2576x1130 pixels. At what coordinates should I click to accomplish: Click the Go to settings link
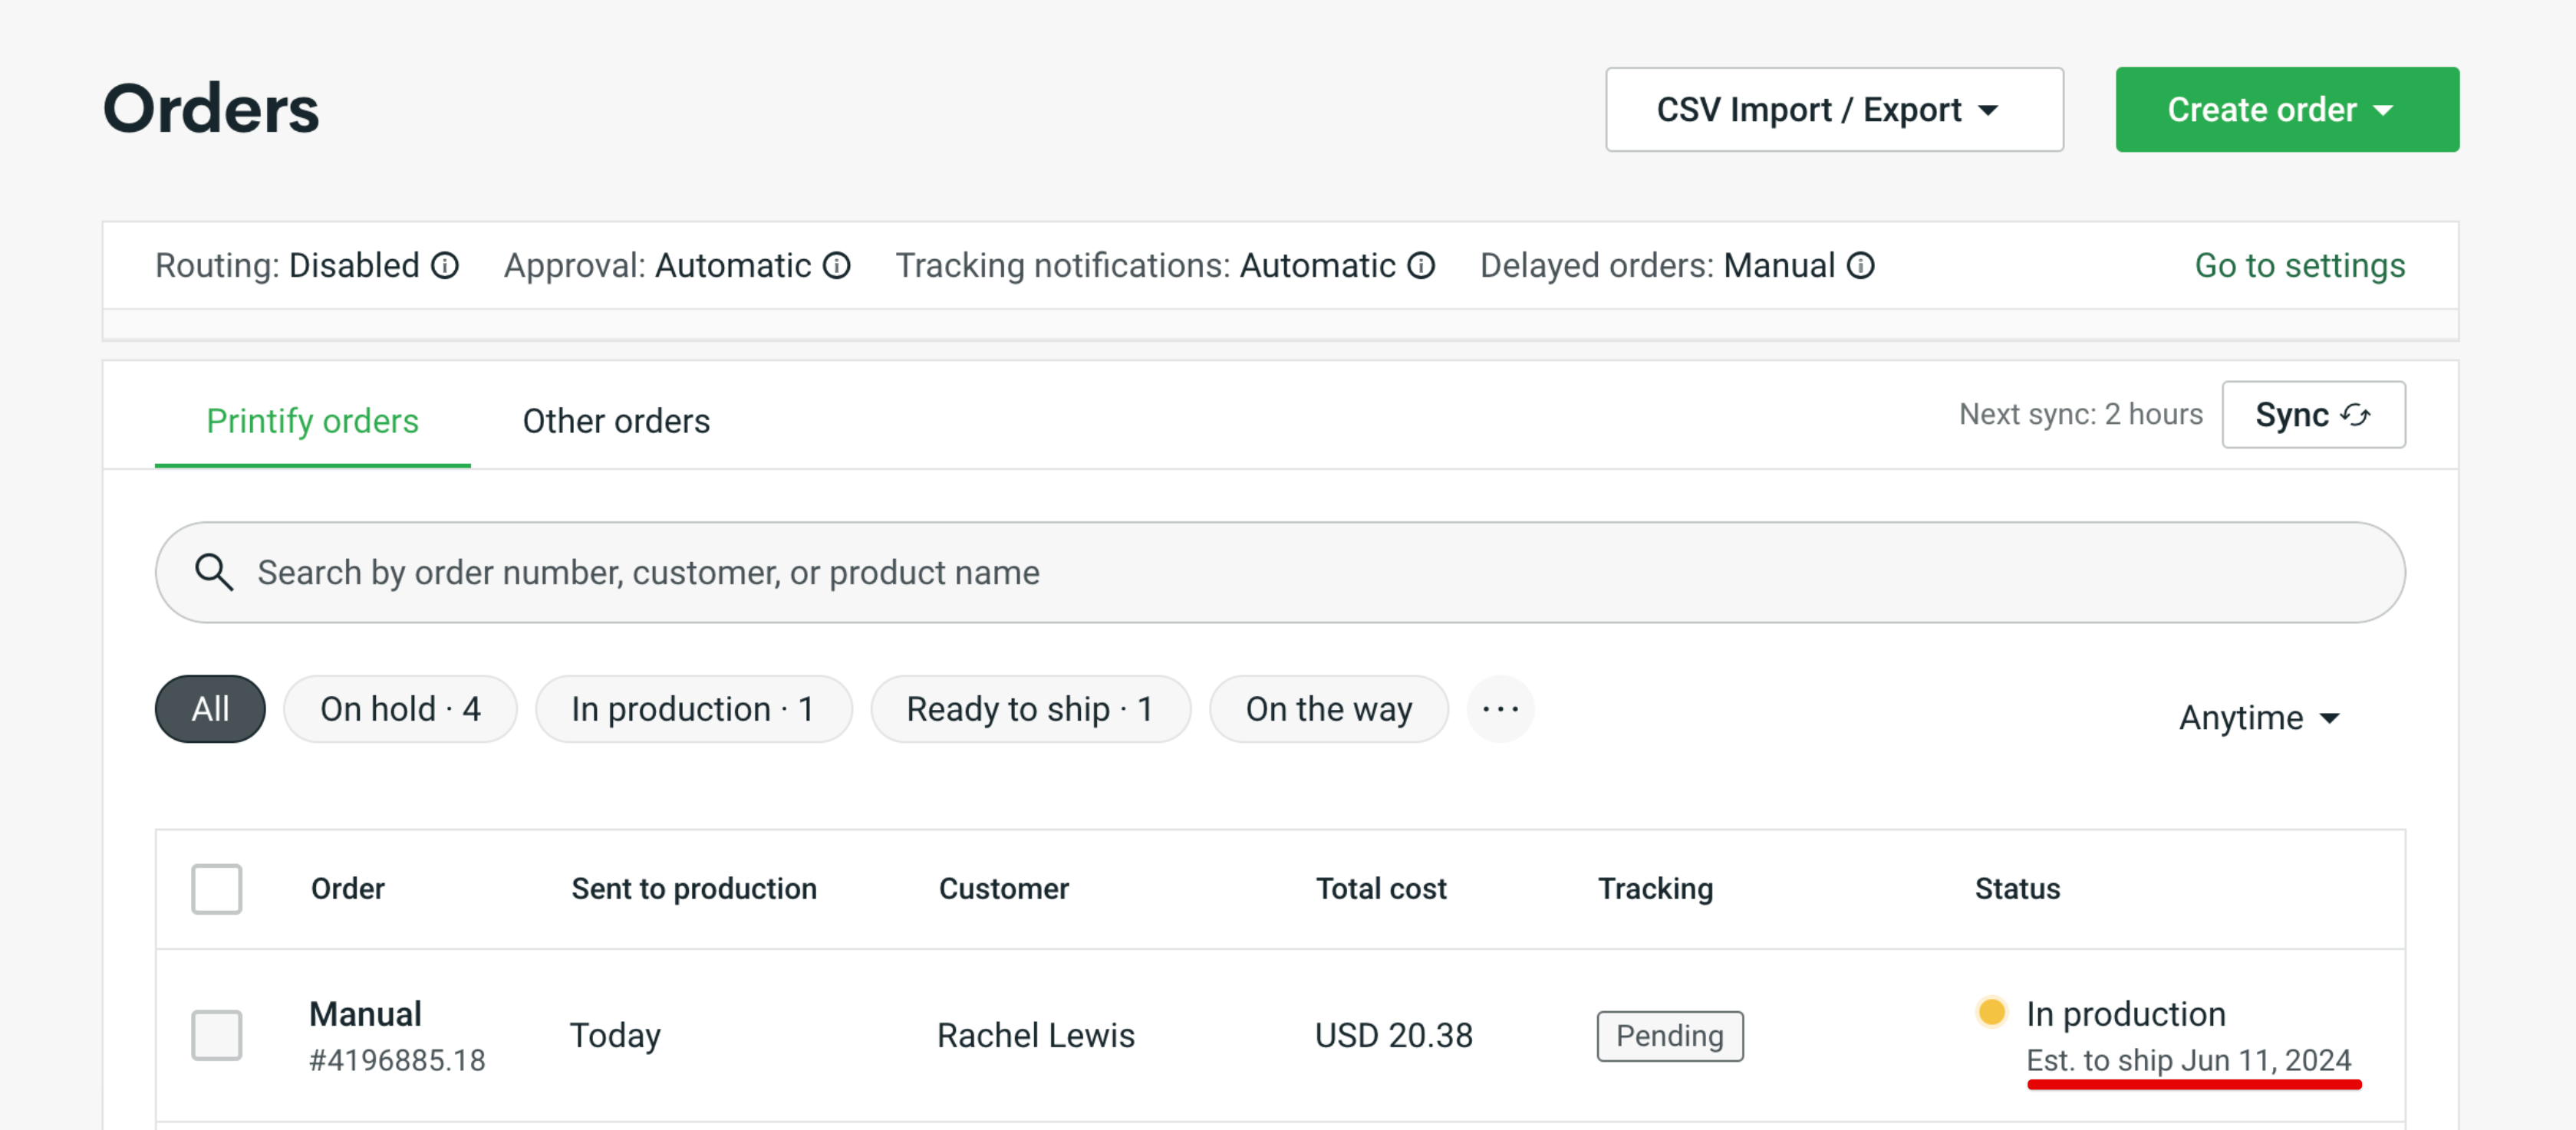pos(2299,264)
